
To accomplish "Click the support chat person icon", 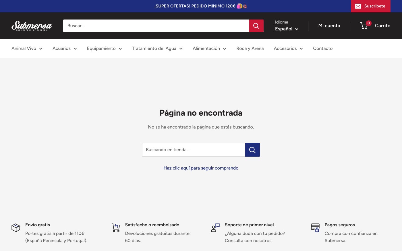I will 215,228.
